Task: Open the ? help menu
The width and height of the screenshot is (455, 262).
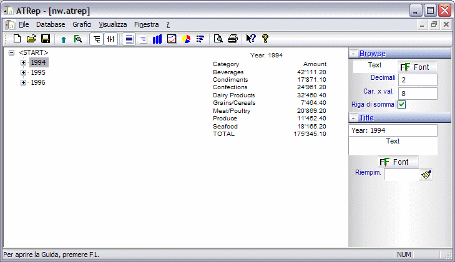Action: click(168, 25)
